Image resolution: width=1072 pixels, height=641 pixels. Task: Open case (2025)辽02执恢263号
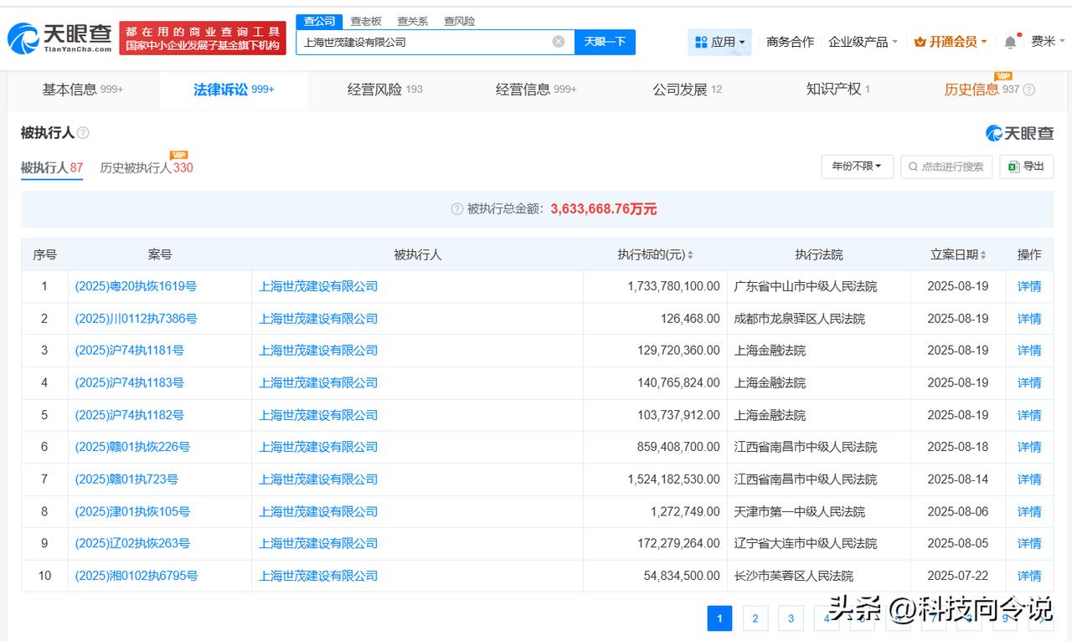pos(132,543)
